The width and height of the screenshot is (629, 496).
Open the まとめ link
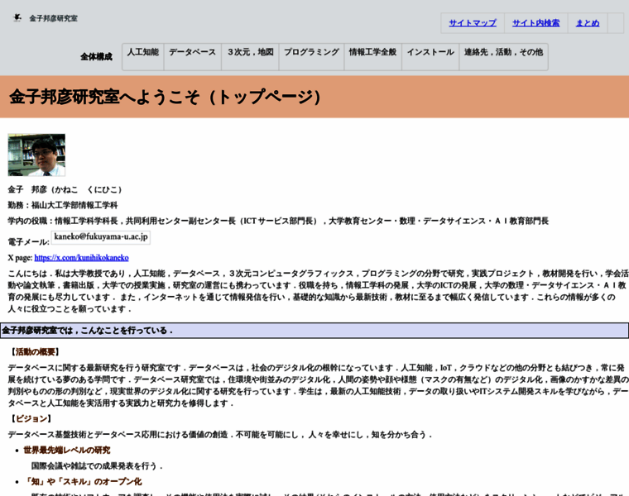pyautogui.click(x=588, y=23)
